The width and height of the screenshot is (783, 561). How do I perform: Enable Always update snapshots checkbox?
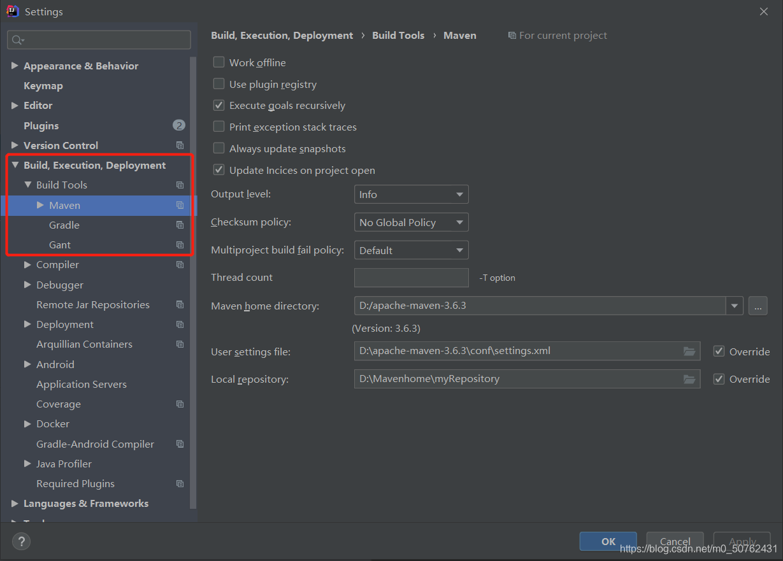pos(219,148)
